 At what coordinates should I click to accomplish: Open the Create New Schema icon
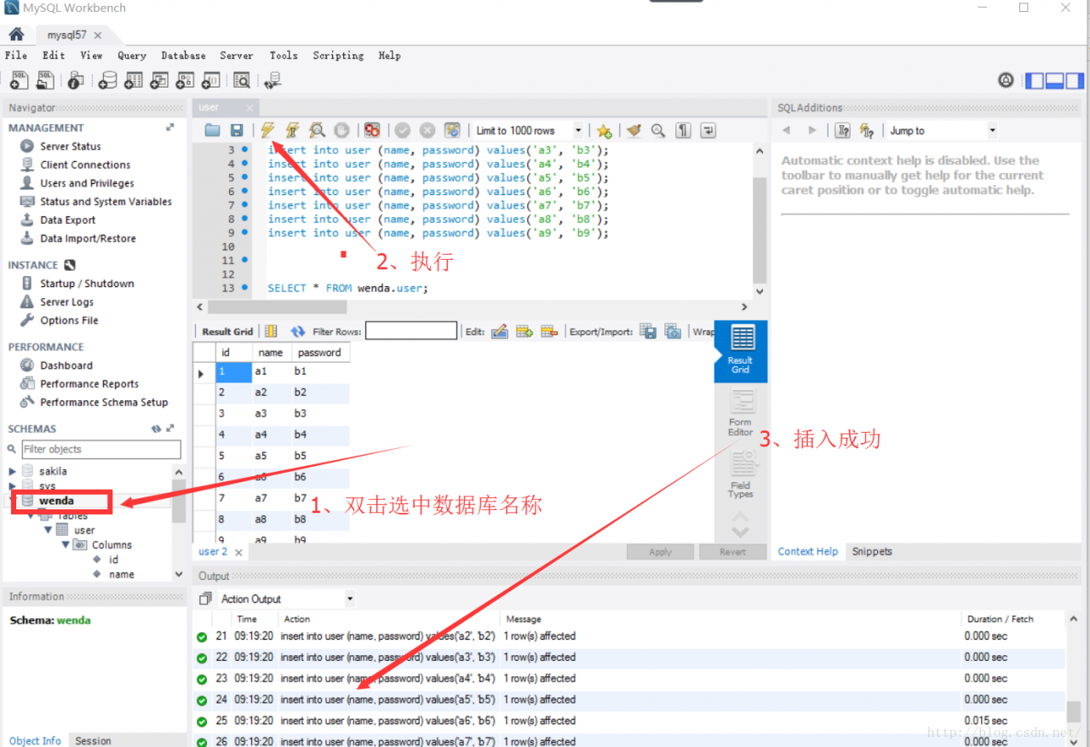coord(108,79)
